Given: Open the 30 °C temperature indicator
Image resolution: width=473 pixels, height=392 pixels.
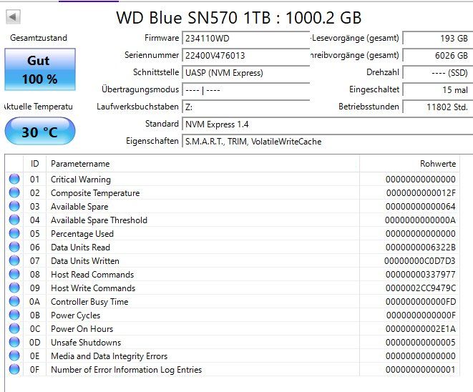Looking at the screenshot, I should (x=40, y=131).
